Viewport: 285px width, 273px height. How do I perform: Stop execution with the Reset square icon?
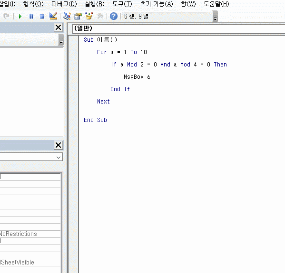[x=42, y=17]
